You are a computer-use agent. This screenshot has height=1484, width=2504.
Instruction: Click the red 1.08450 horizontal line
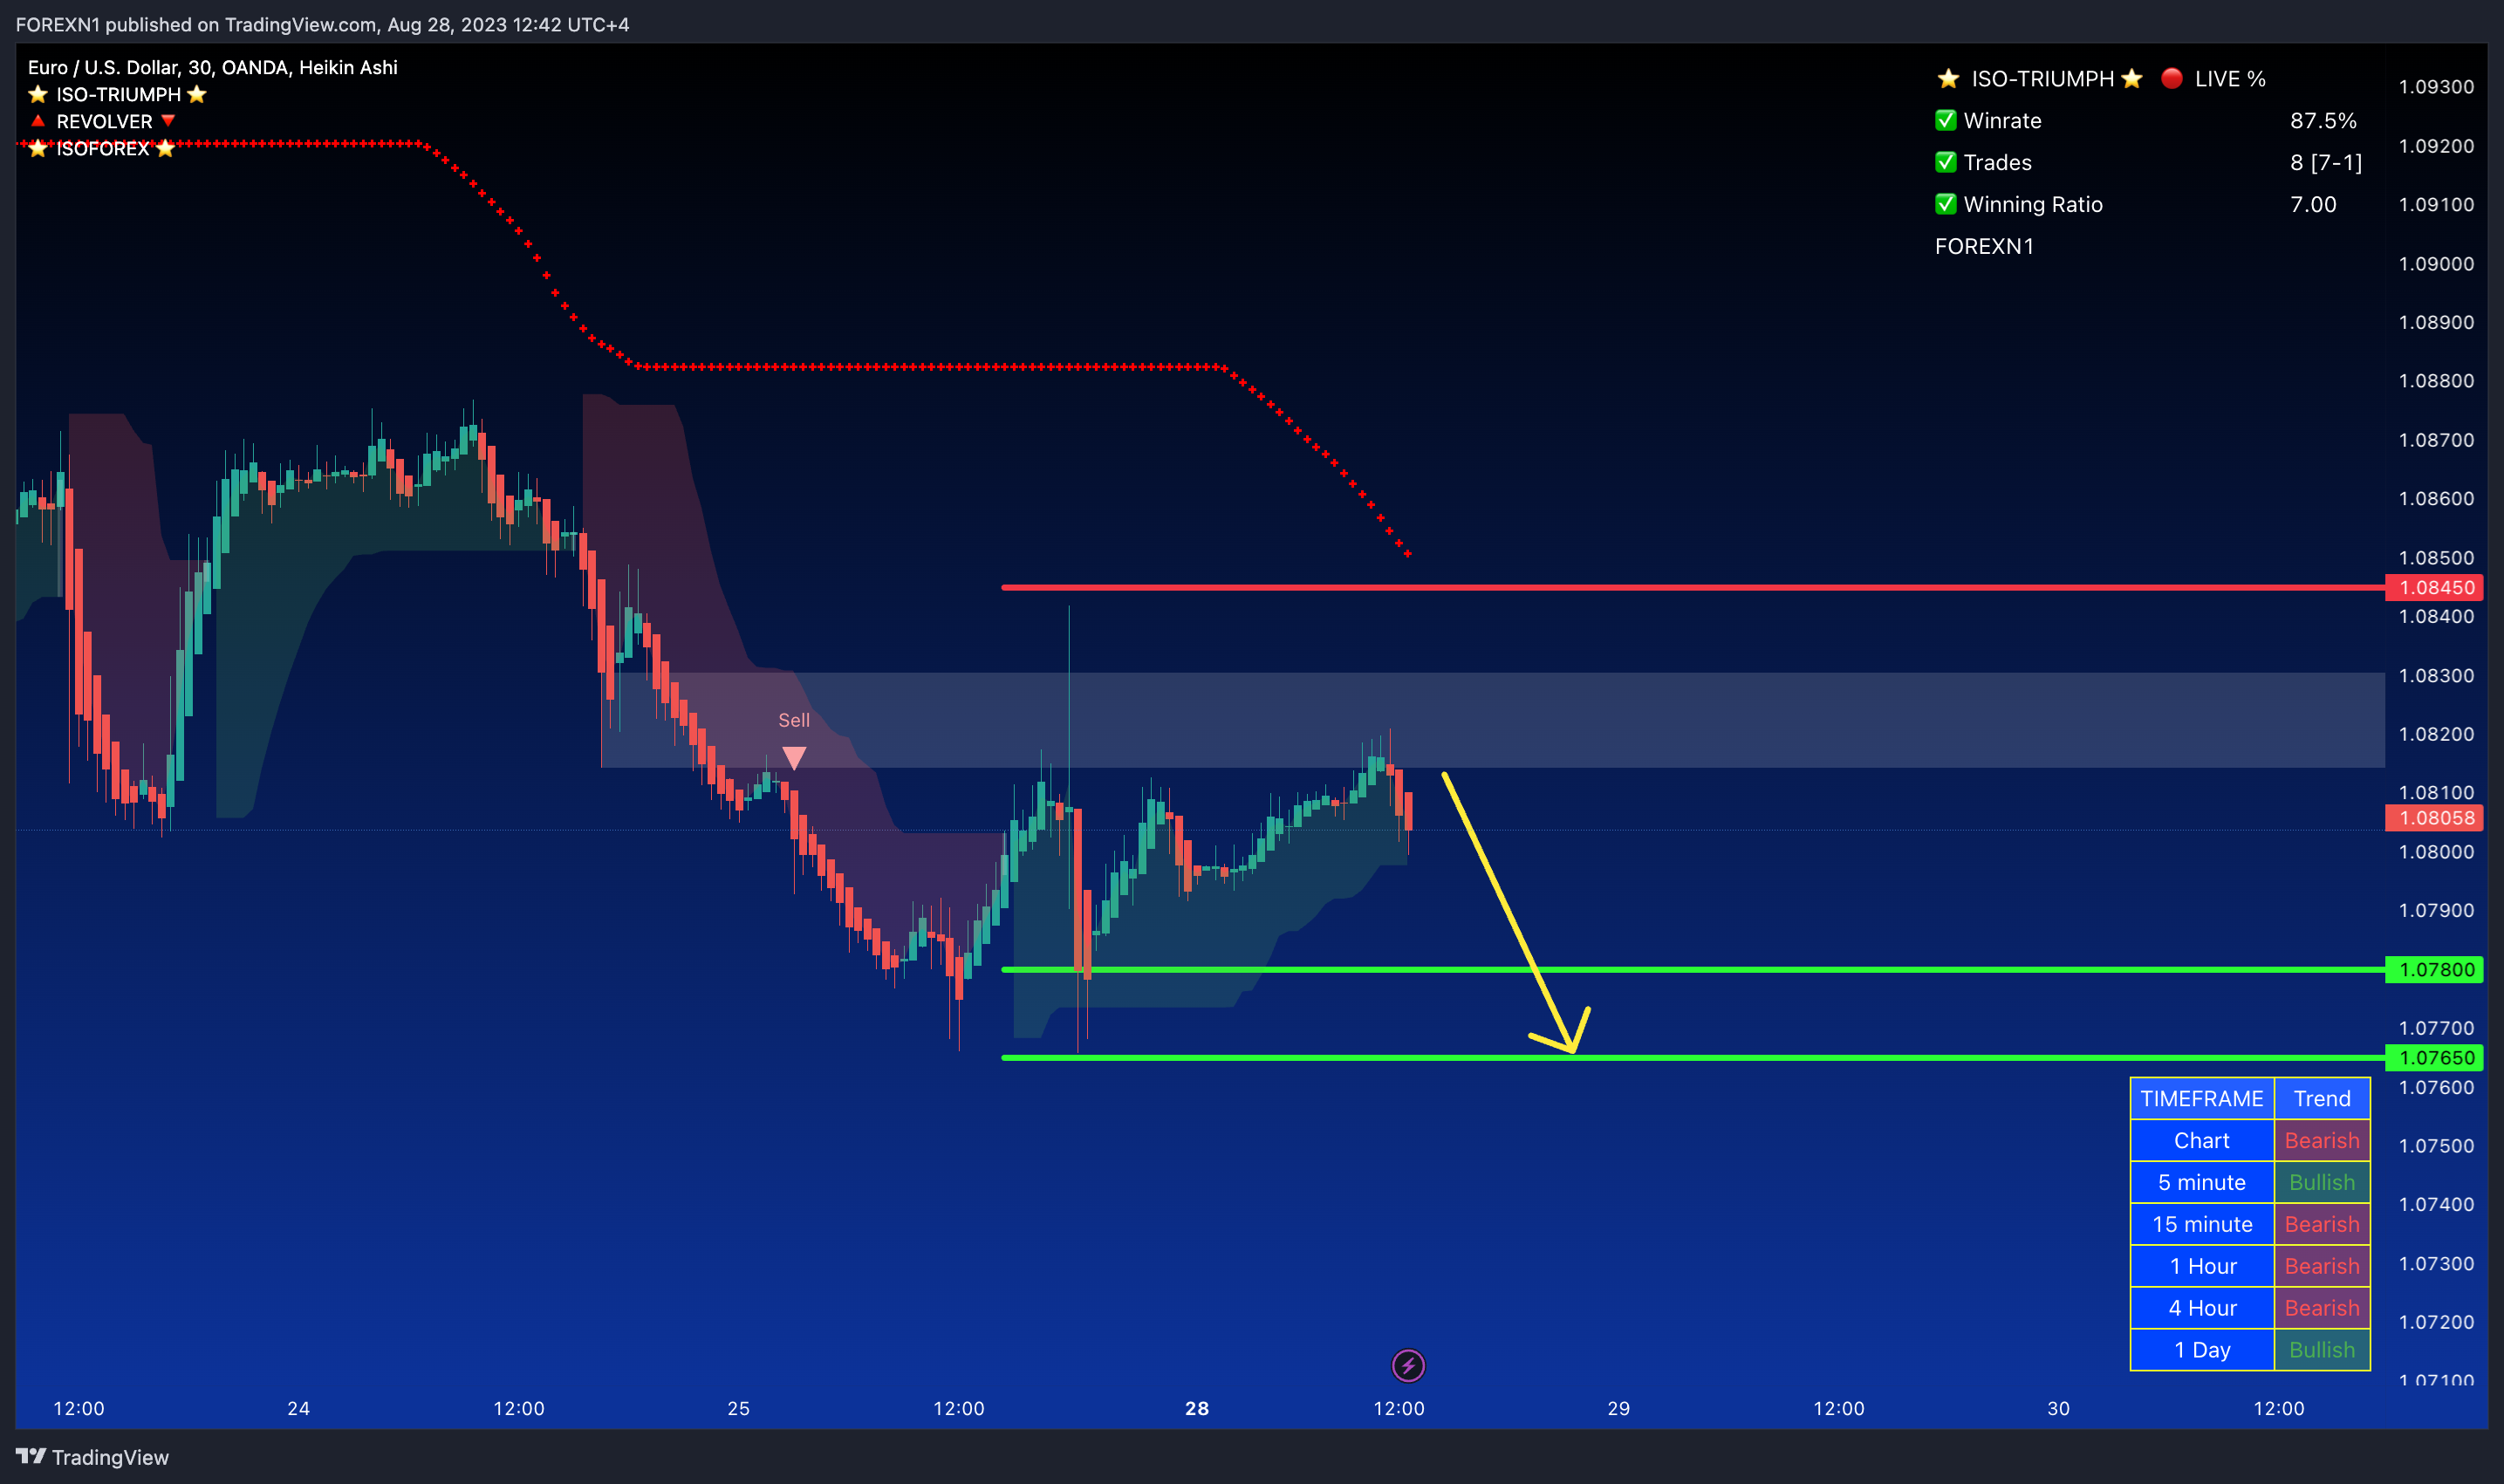click(1693, 588)
